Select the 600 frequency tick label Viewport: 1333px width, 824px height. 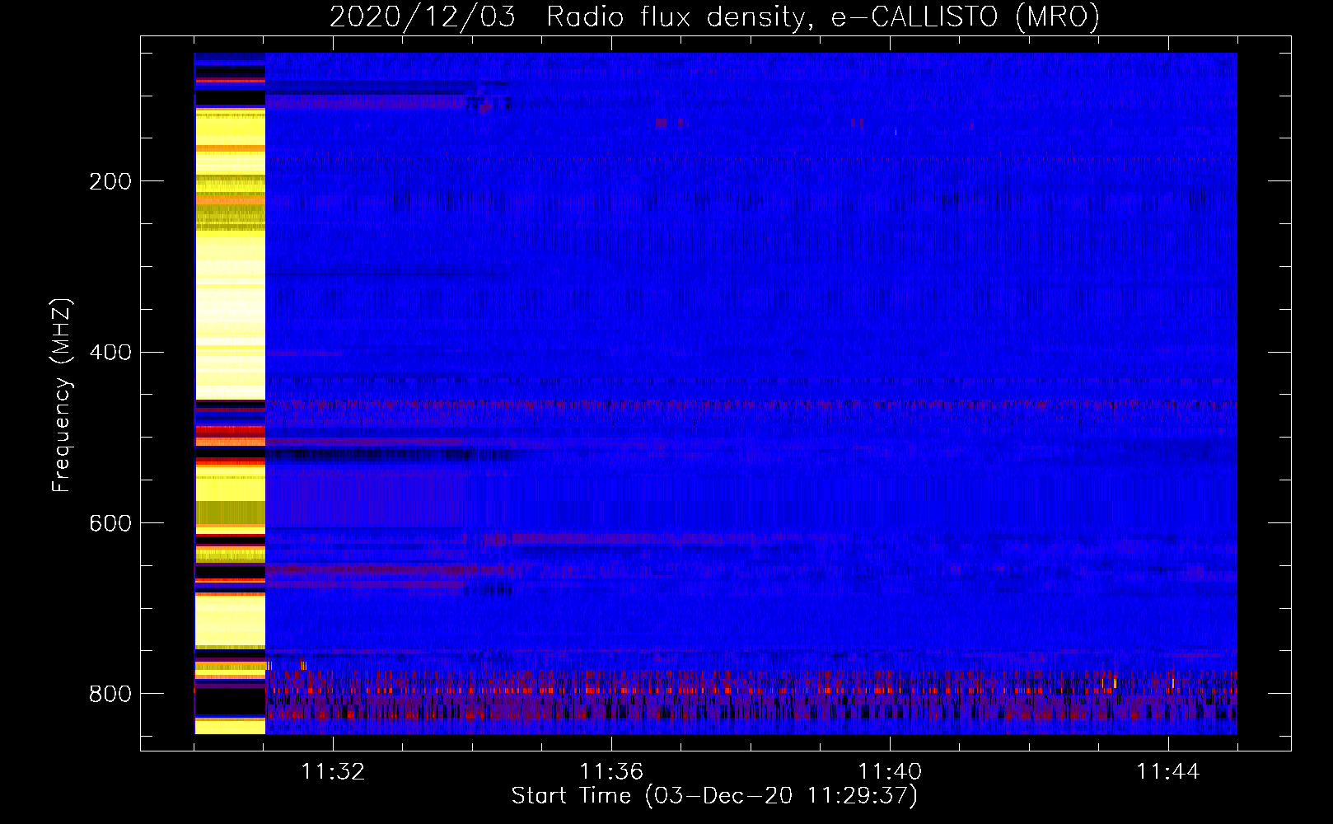coord(110,524)
